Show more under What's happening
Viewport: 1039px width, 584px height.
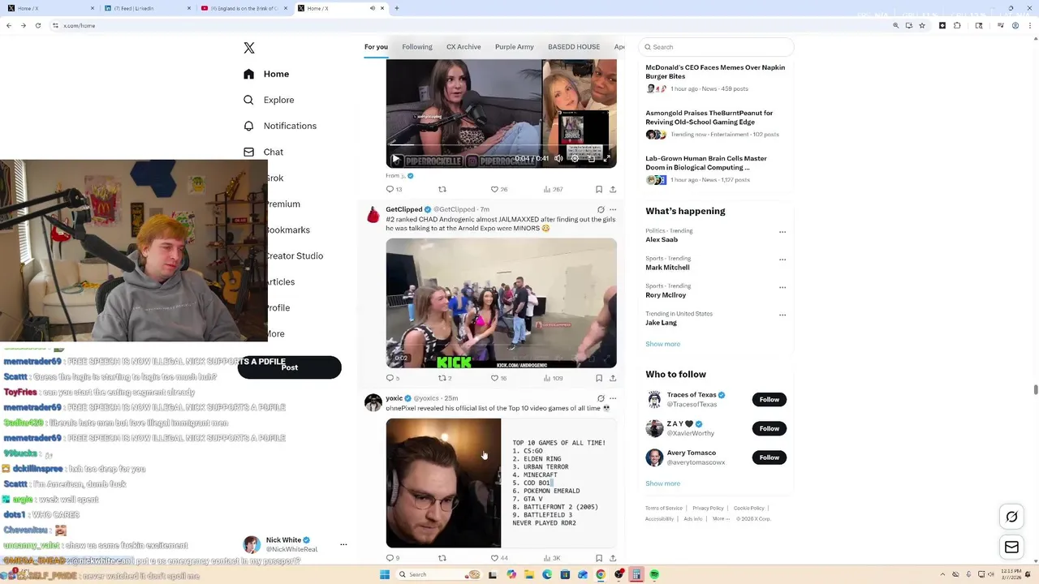663,344
